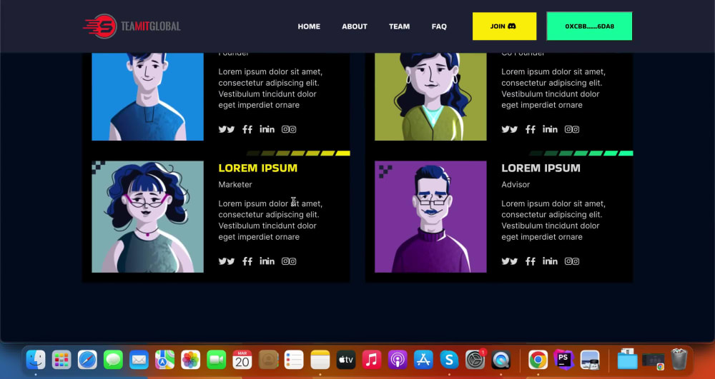Click Facebook icon beside the olive-background woman avatar
Screen dimensions: 715x379
[x=531, y=129]
